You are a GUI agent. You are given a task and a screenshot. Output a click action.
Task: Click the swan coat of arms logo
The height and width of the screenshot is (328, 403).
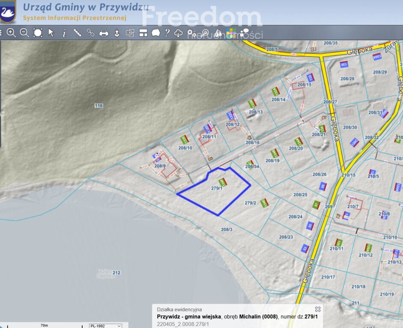pyautogui.click(x=8, y=11)
